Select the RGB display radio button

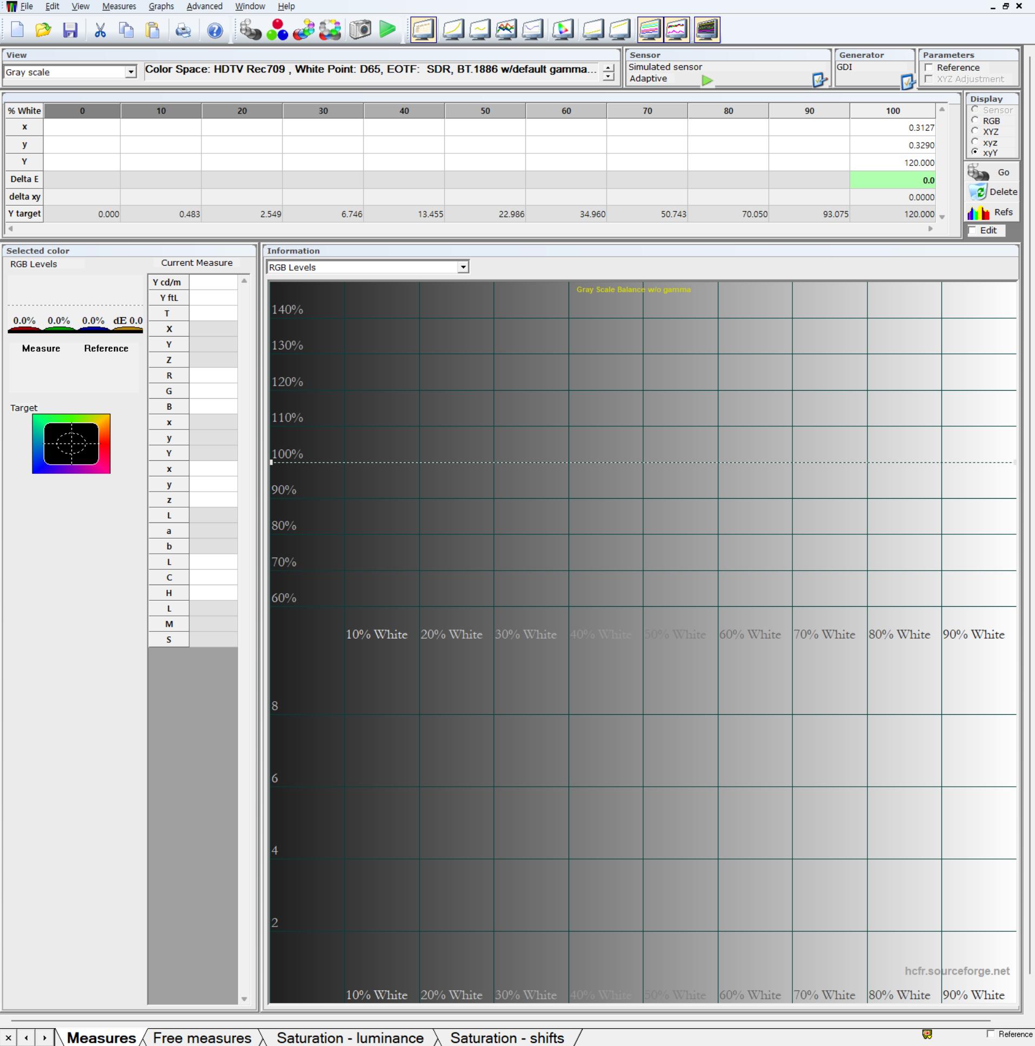click(x=975, y=120)
